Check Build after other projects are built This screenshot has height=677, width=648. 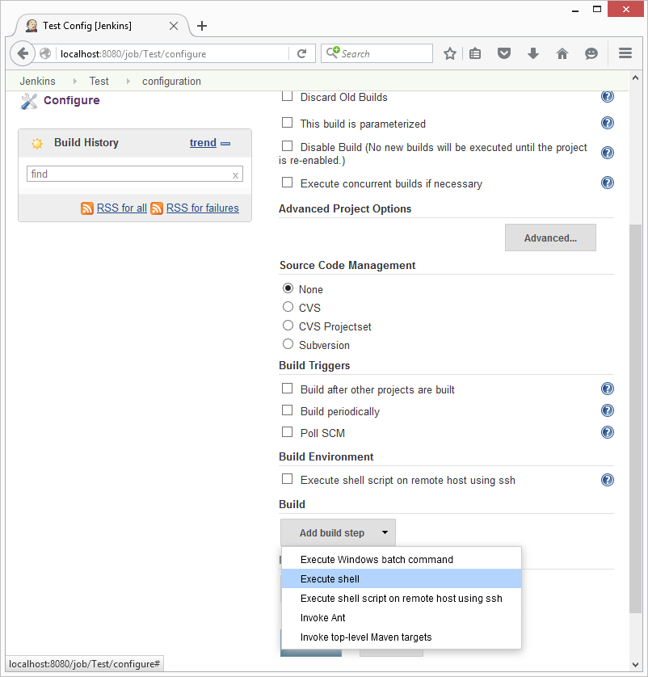[x=287, y=388]
